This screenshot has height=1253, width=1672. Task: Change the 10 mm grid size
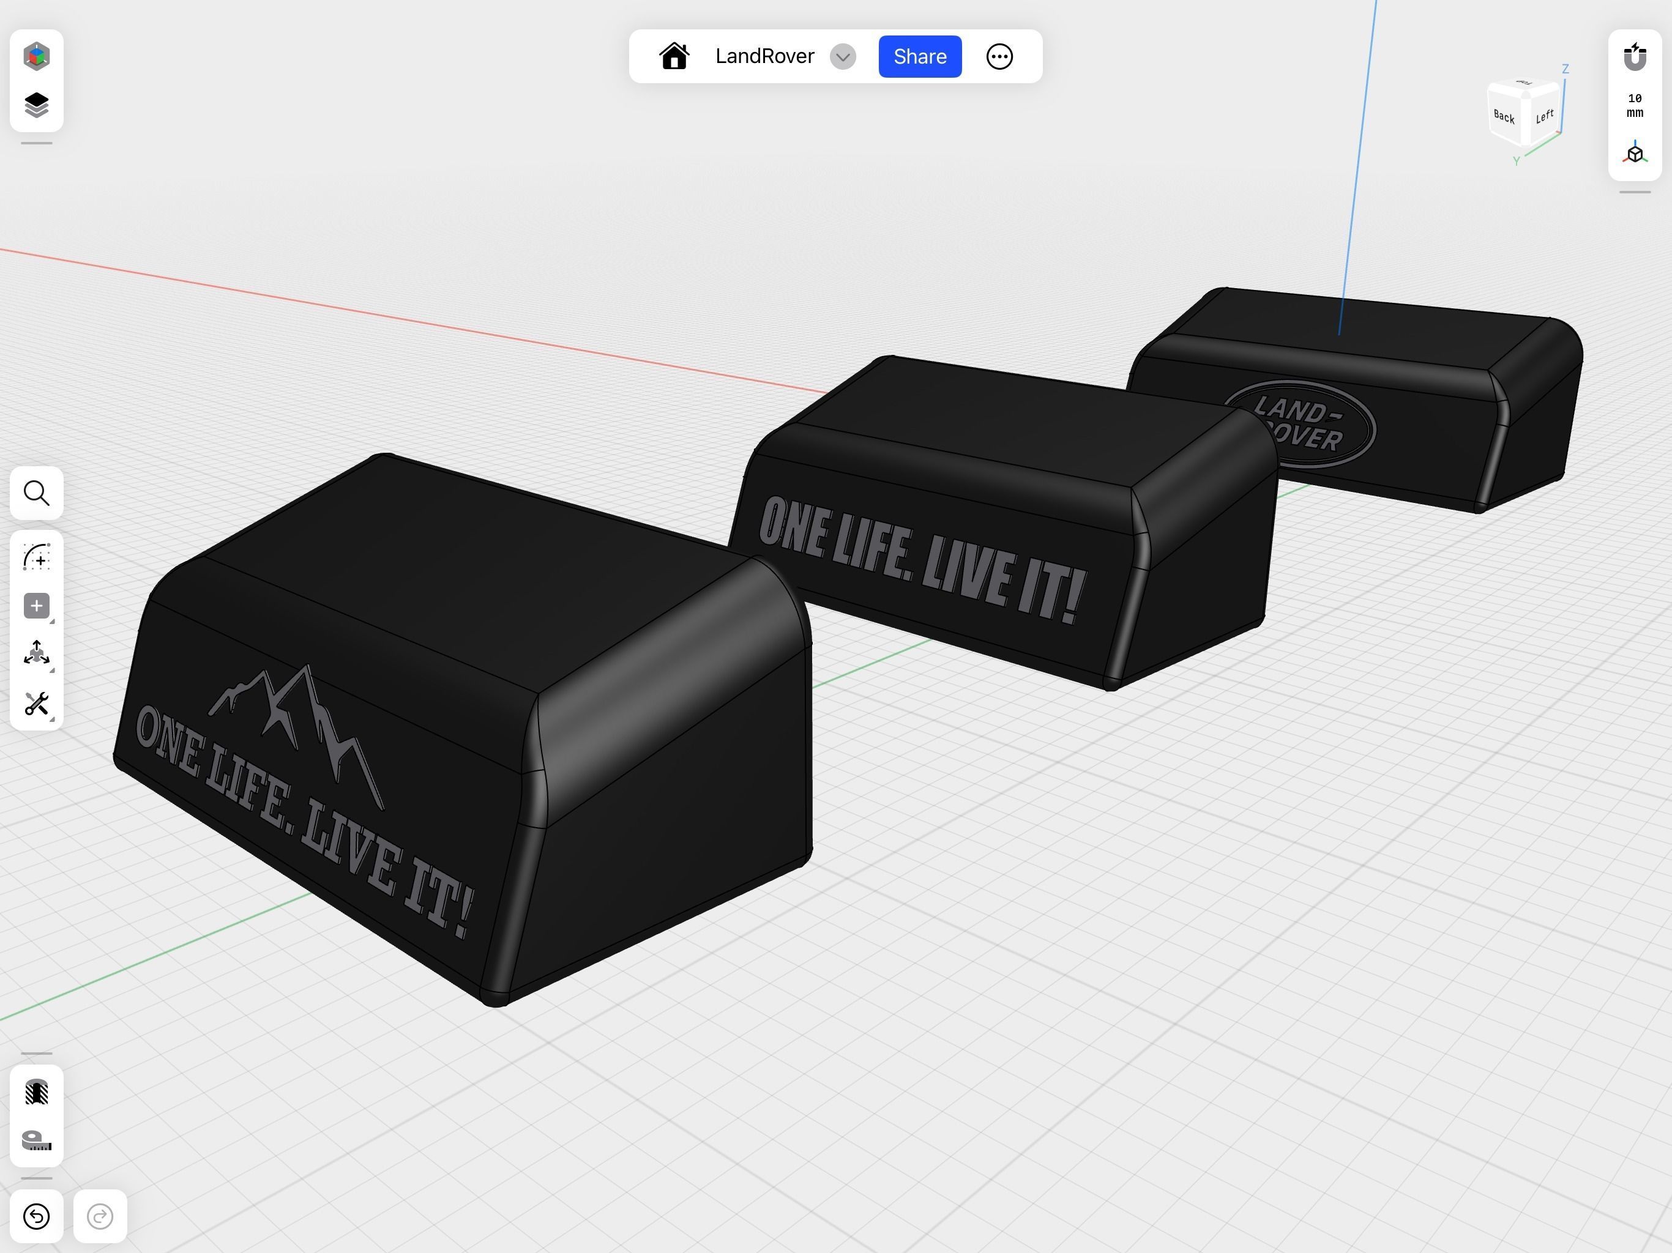pyautogui.click(x=1635, y=106)
